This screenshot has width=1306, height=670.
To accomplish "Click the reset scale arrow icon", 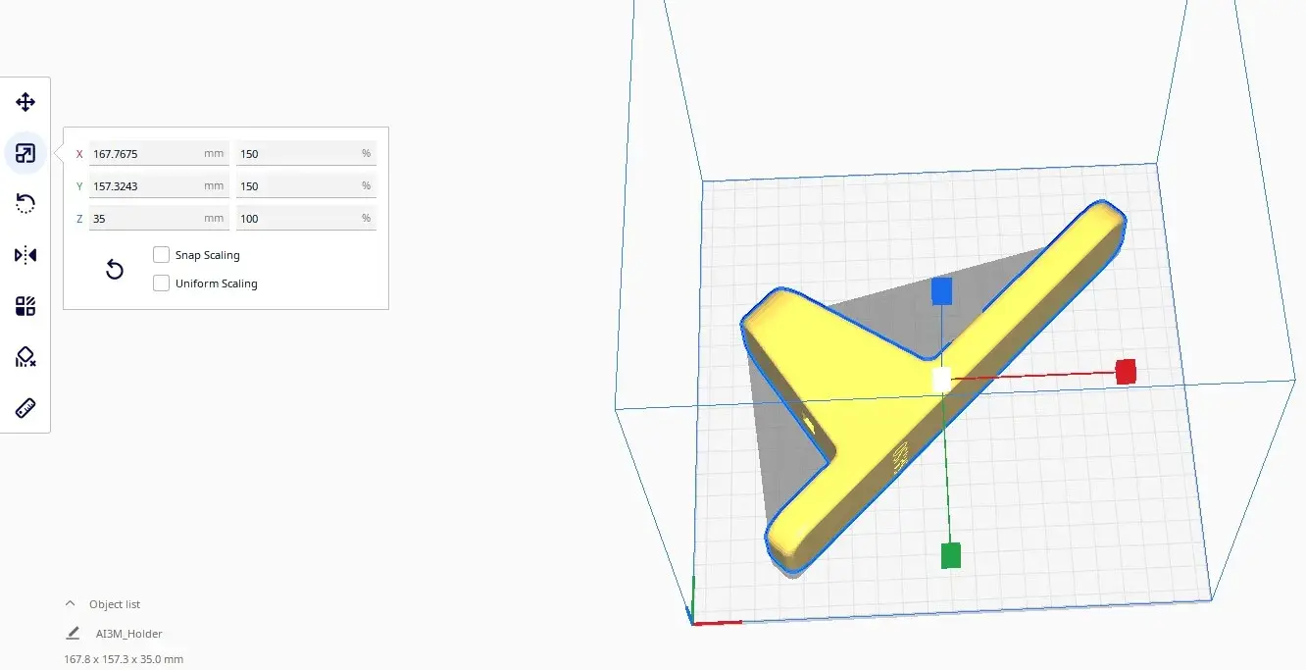I will pos(115,270).
